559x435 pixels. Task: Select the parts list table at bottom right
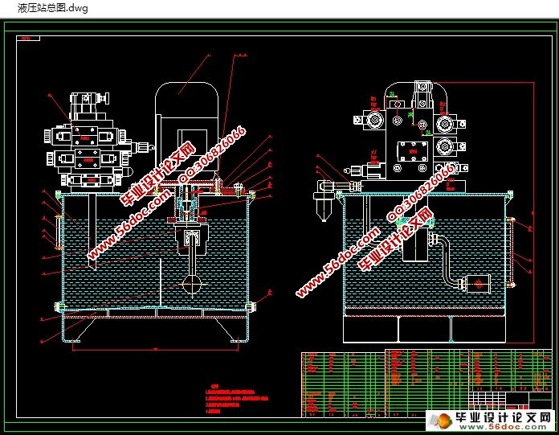[x=426, y=384]
